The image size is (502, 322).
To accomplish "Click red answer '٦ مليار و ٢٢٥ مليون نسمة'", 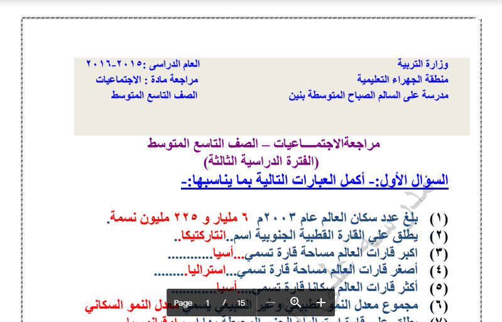I will (x=178, y=218).
